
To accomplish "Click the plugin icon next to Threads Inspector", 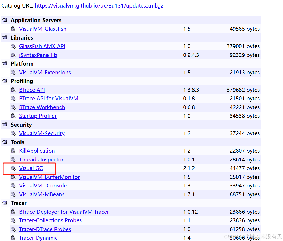I will tap(13, 159).
